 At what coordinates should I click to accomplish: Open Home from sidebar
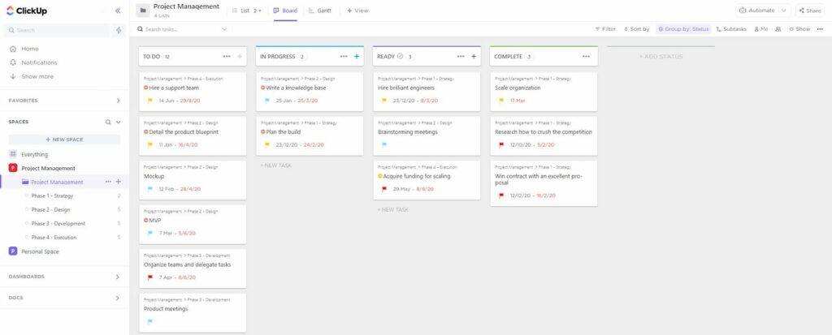pyautogui.click(x=30, y=49)
